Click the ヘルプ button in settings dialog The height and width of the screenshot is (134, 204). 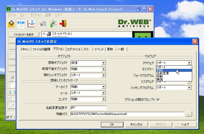pos(185,125)
